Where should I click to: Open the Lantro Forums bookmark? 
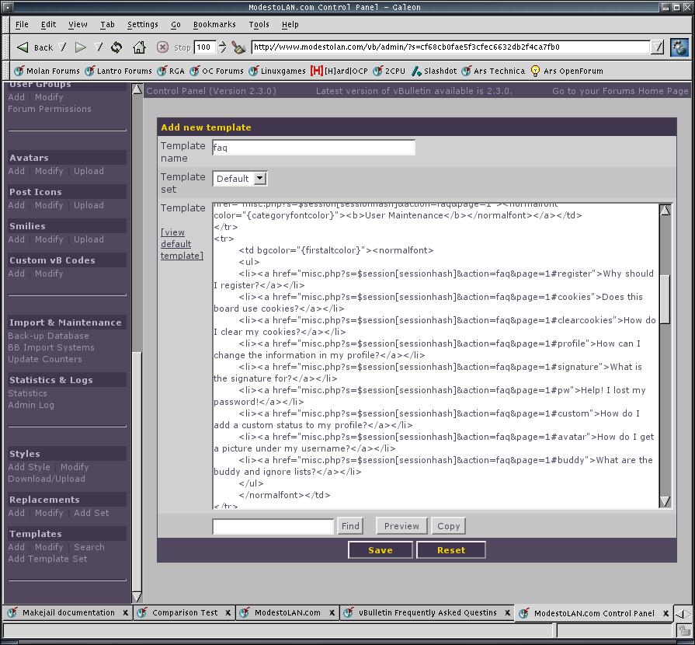118,71
